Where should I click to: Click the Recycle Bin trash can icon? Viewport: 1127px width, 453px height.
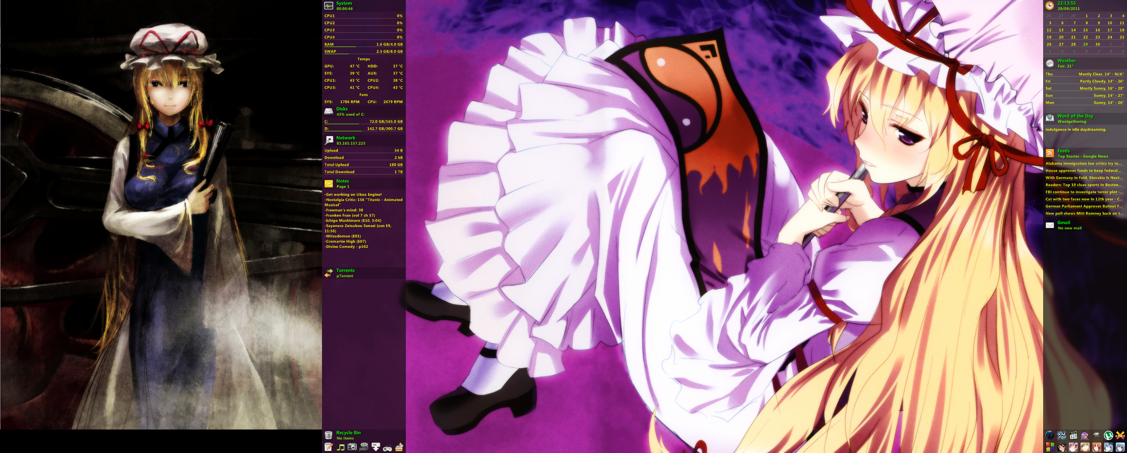tap(329, 435)
